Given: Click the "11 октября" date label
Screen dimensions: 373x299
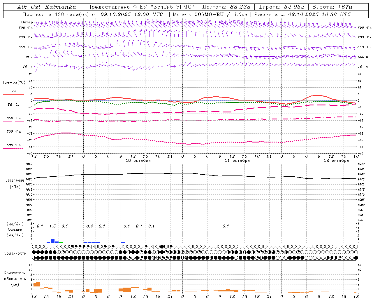Looking at the screenshot, I should (237, 161).
